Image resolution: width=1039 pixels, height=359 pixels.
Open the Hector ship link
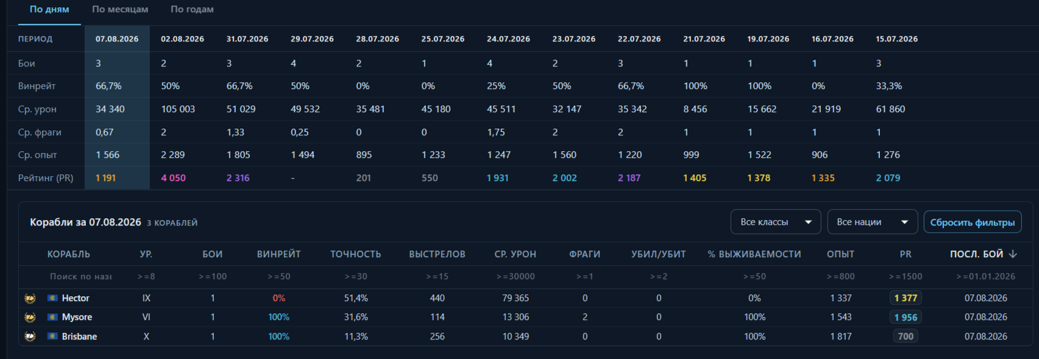(x=76, y=298)
